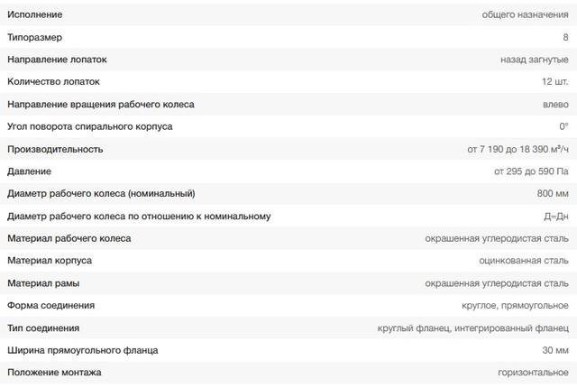Select the '800 мм' diameter value
Image resolution: width=577 pixels, height=388 pixels.
[x=553, y=194]
